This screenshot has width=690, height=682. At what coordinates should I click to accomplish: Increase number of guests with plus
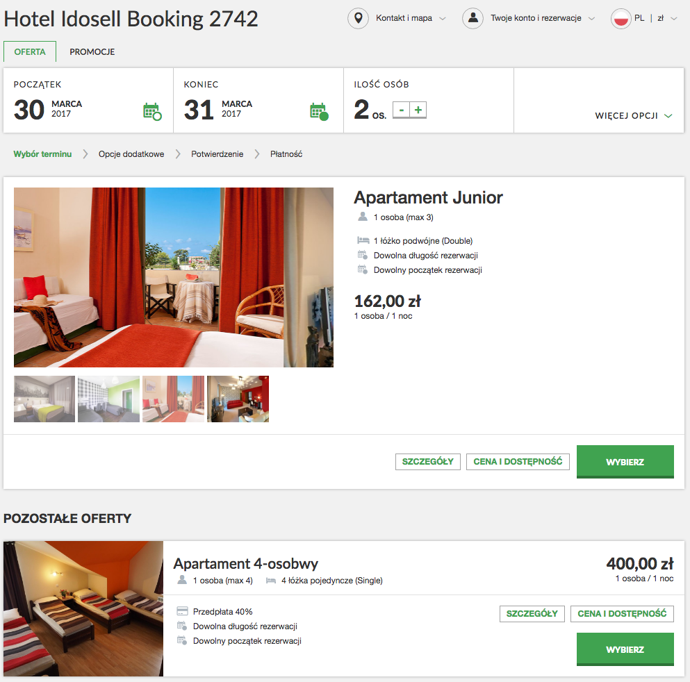[x=418, y=110]
